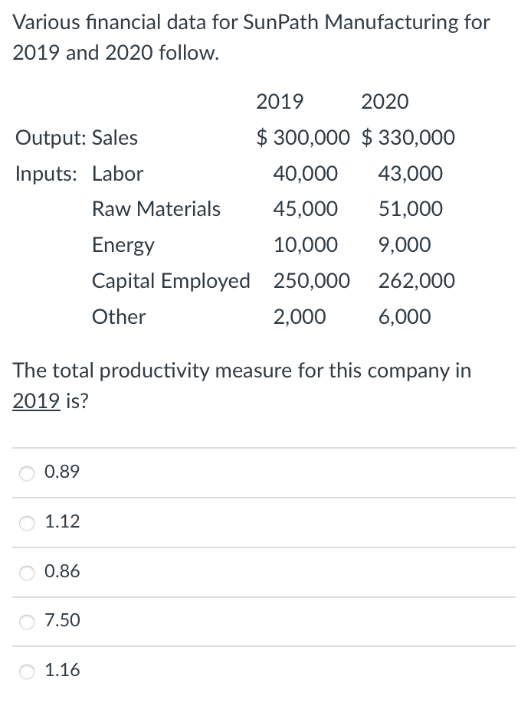Click the 262,000 capital employed value
Screen dimensions: 521x709
point(416,281)
